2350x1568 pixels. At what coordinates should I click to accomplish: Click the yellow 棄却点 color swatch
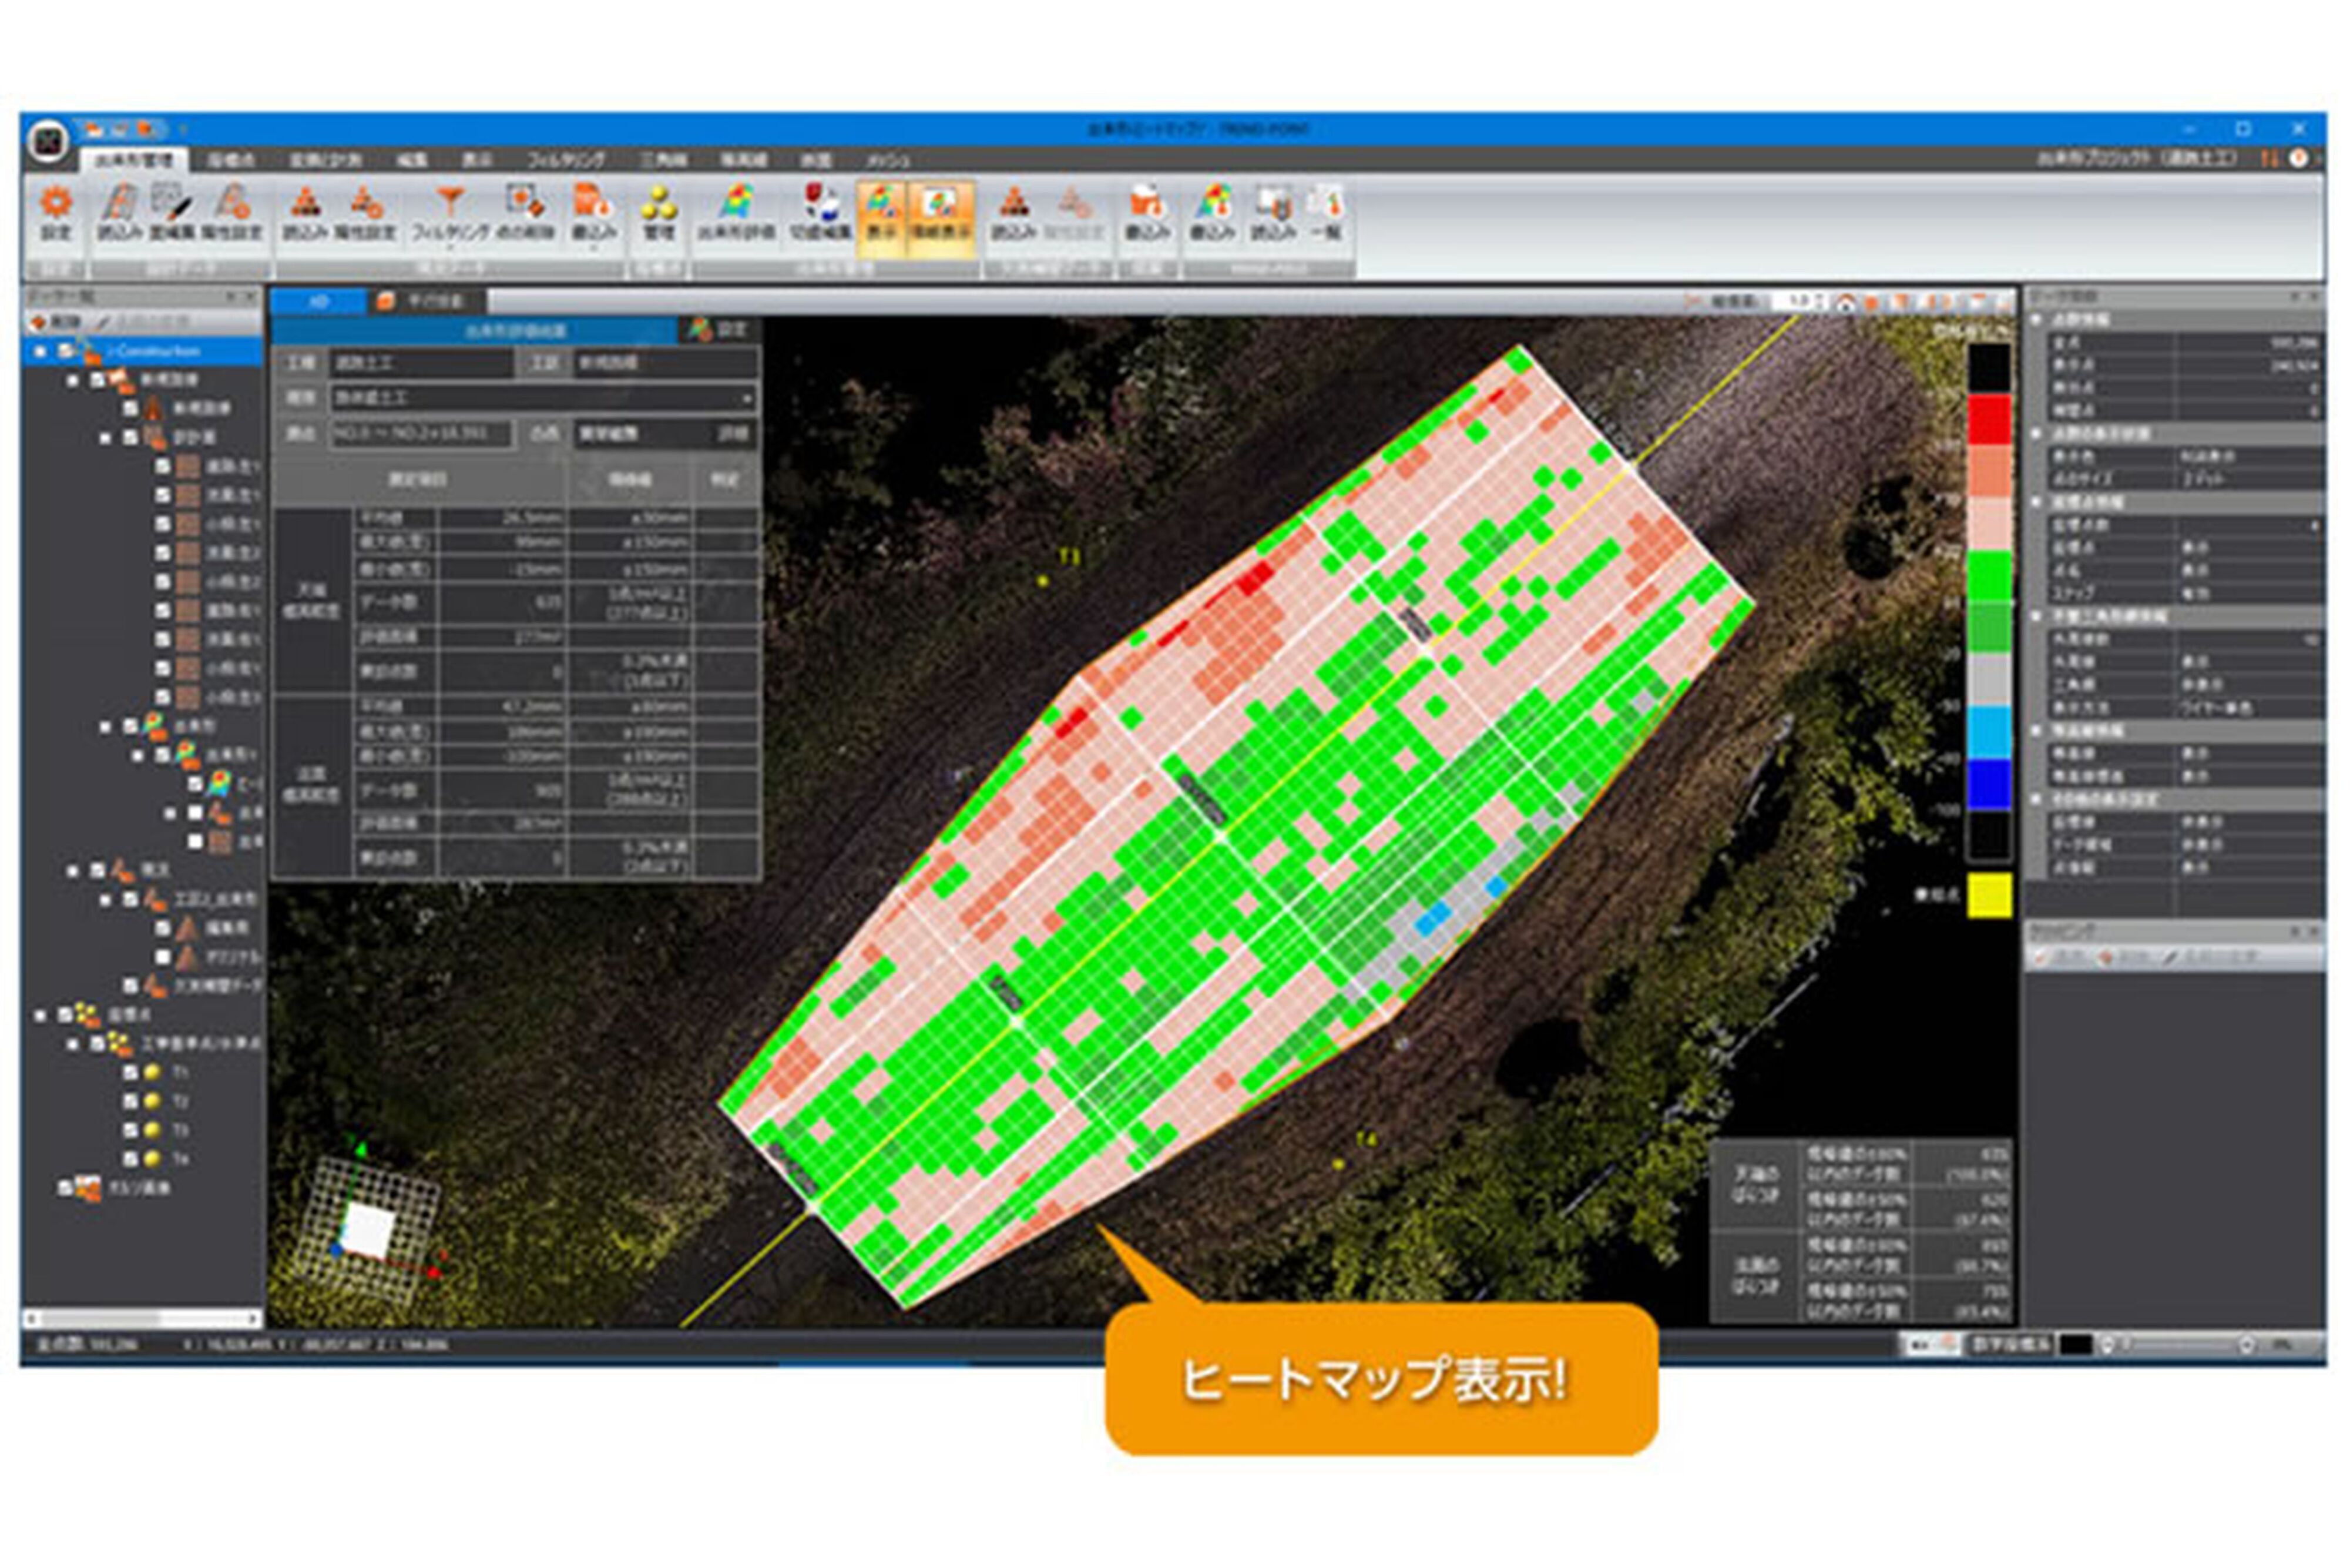point(1989,895)
